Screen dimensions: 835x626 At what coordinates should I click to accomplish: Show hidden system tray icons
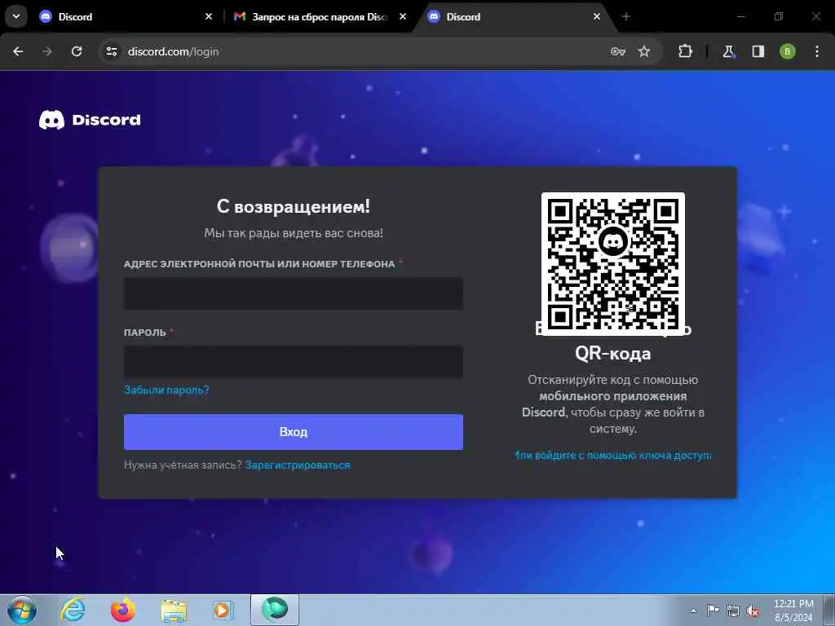[693, 611]
